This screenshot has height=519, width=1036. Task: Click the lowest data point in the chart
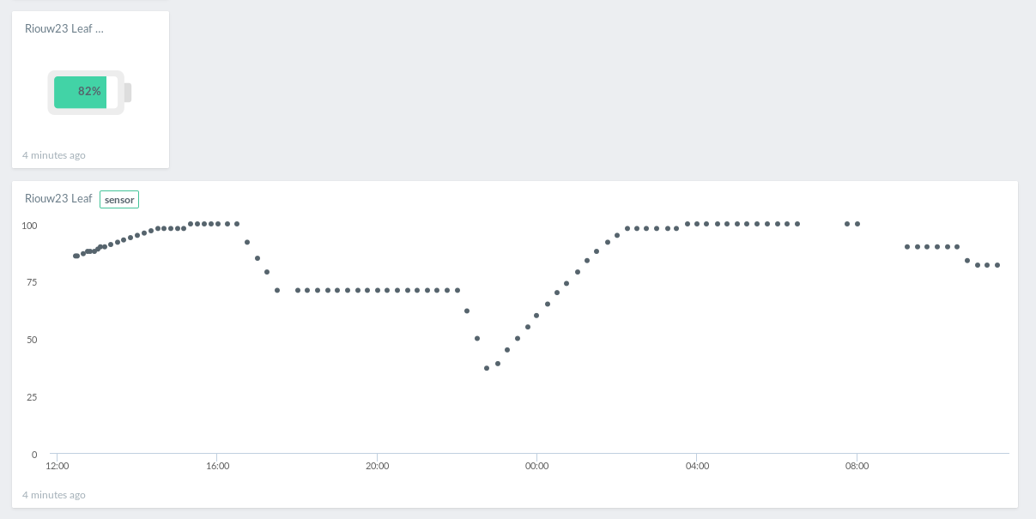click(x=487, y=368)
